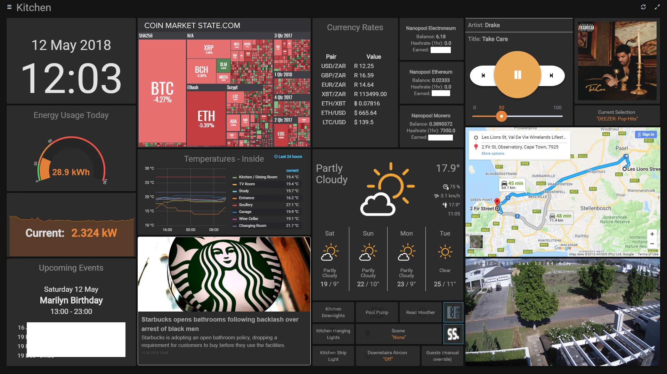Toggle fullscreen with the expand arrows icon
Image resolution: width=667 pixels, height=374 pixels.
click(657, 7)
